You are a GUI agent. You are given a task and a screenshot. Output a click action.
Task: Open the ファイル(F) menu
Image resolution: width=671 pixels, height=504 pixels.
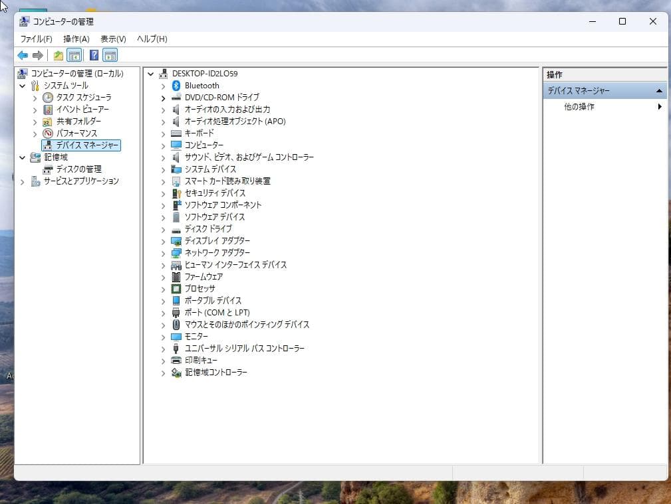click(37, 39)
